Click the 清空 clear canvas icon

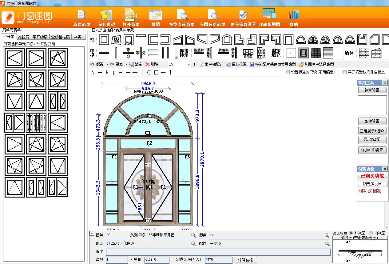136,64
